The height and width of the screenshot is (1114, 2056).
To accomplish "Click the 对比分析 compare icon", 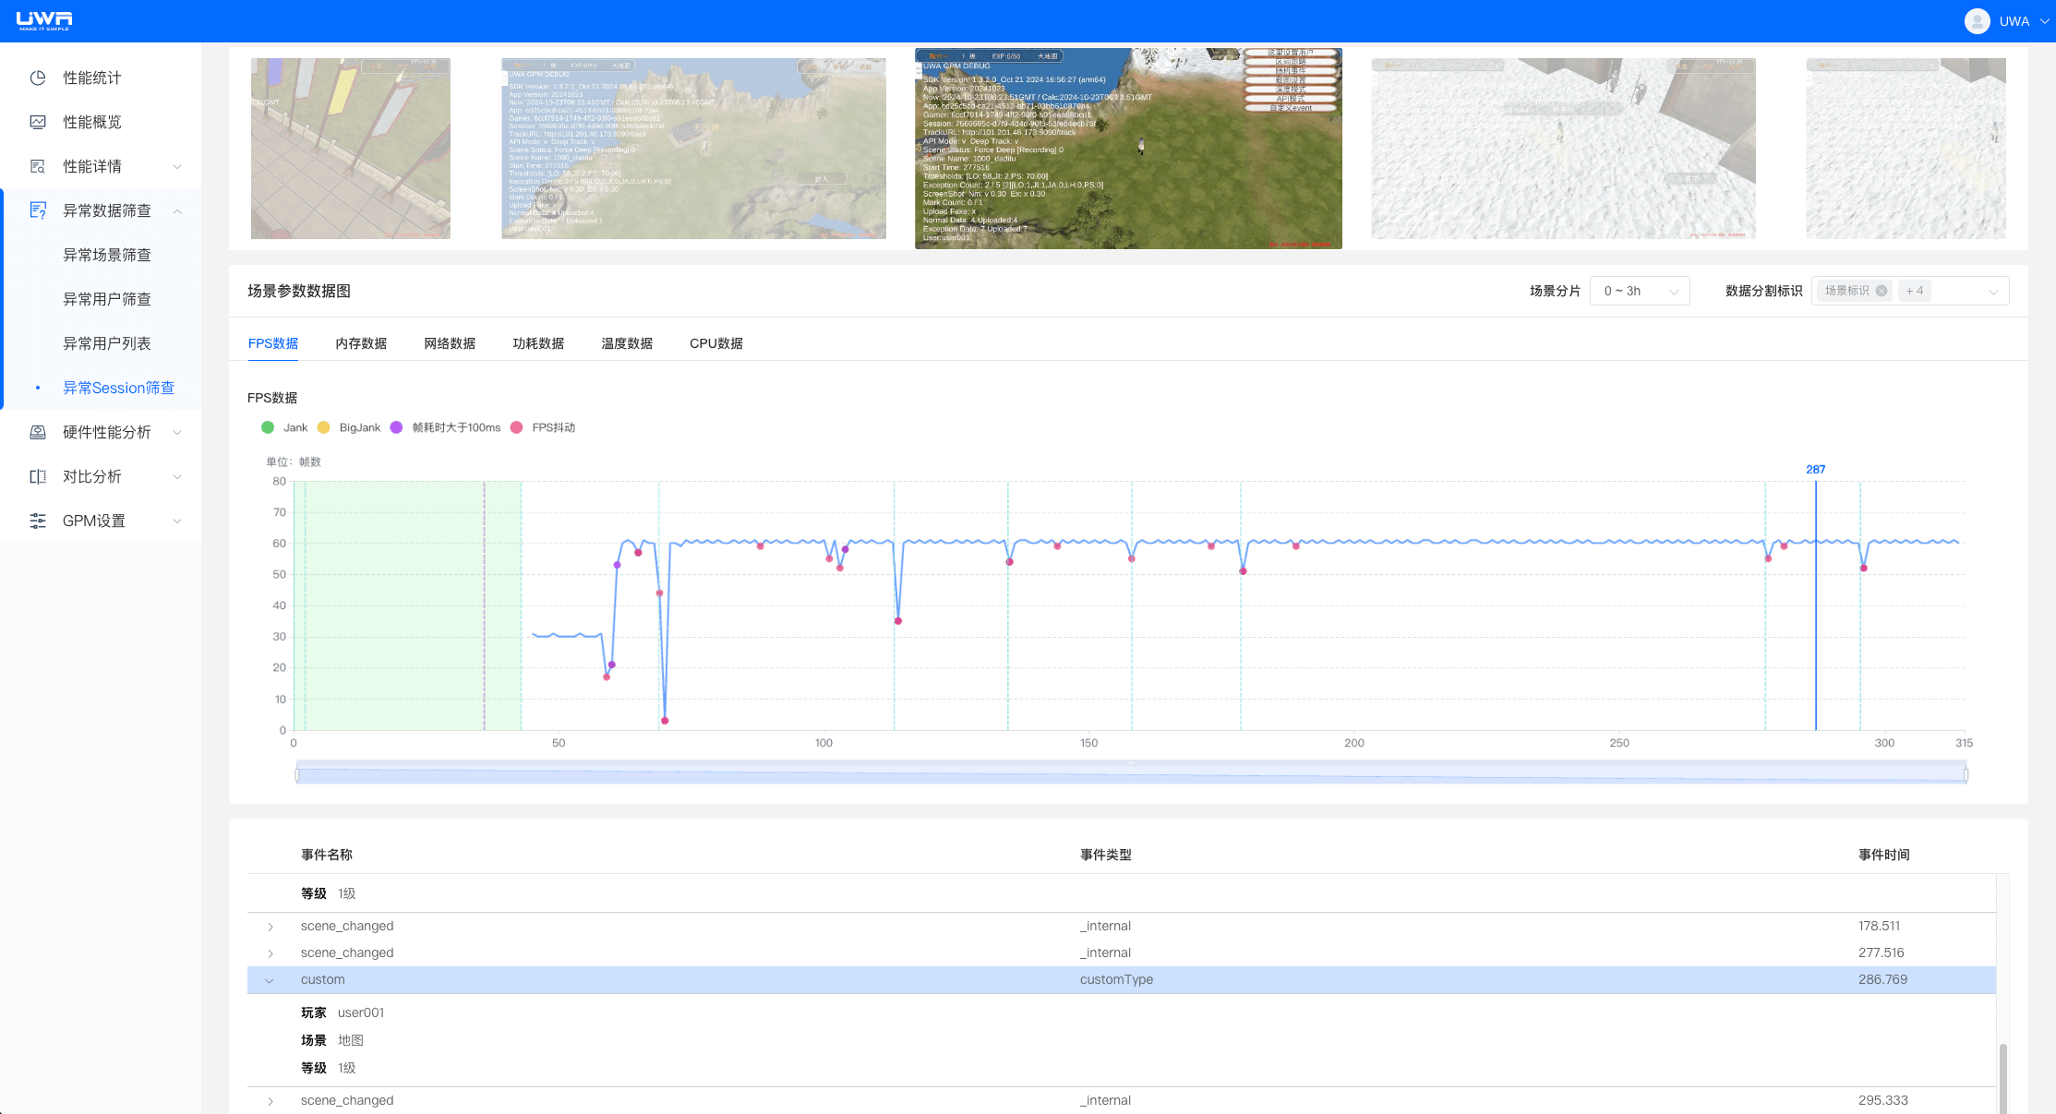I will coord(38,476).
